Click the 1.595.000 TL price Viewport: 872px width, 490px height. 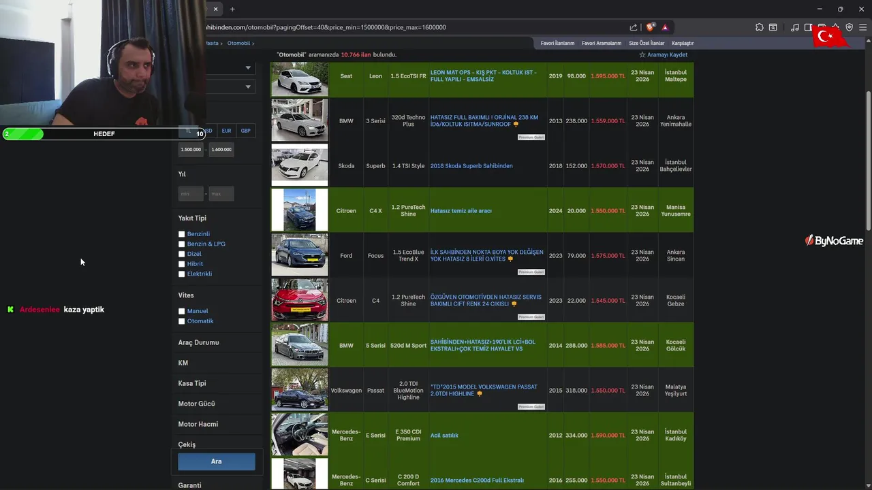pyautogui.click(x=608, y=76)
